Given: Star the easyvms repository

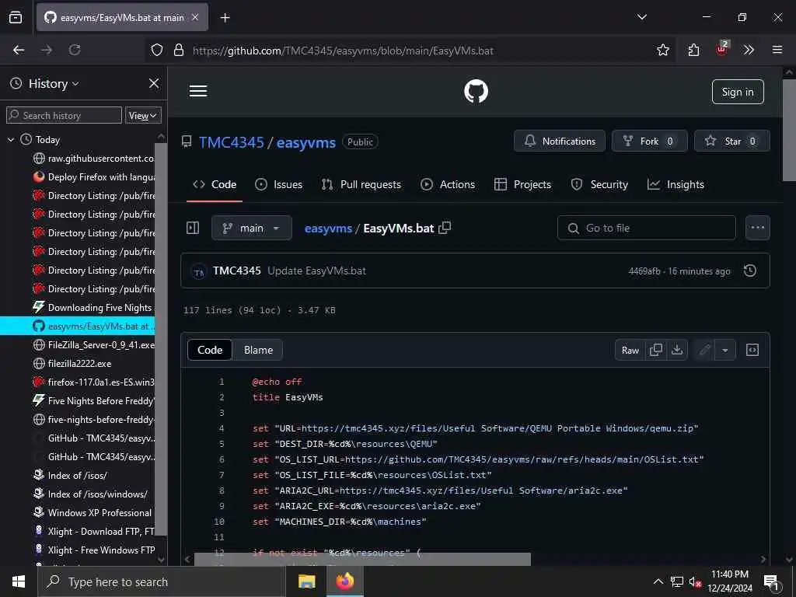Looking at the screenshot, I should 731,141.
